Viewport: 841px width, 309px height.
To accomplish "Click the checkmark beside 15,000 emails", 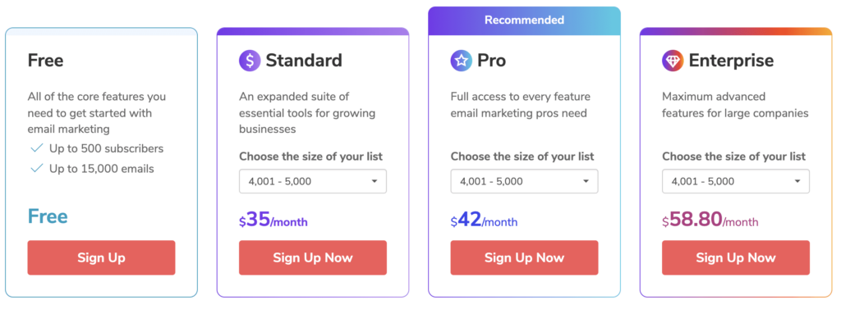I will tap(36, 169).
